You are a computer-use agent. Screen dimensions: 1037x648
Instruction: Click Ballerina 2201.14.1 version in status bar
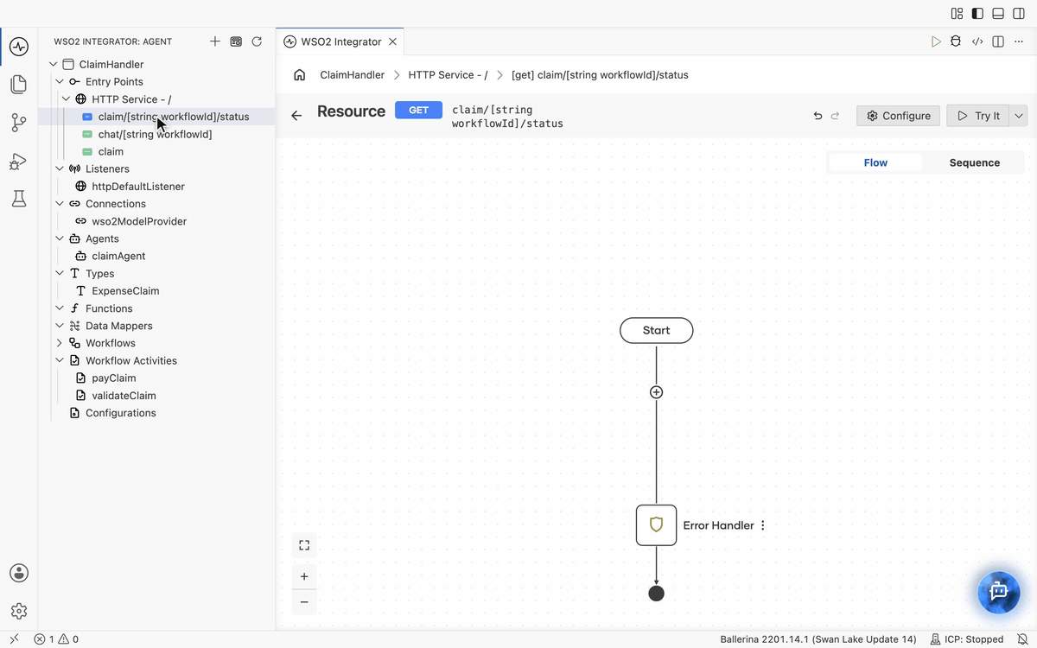coord(818,639)
